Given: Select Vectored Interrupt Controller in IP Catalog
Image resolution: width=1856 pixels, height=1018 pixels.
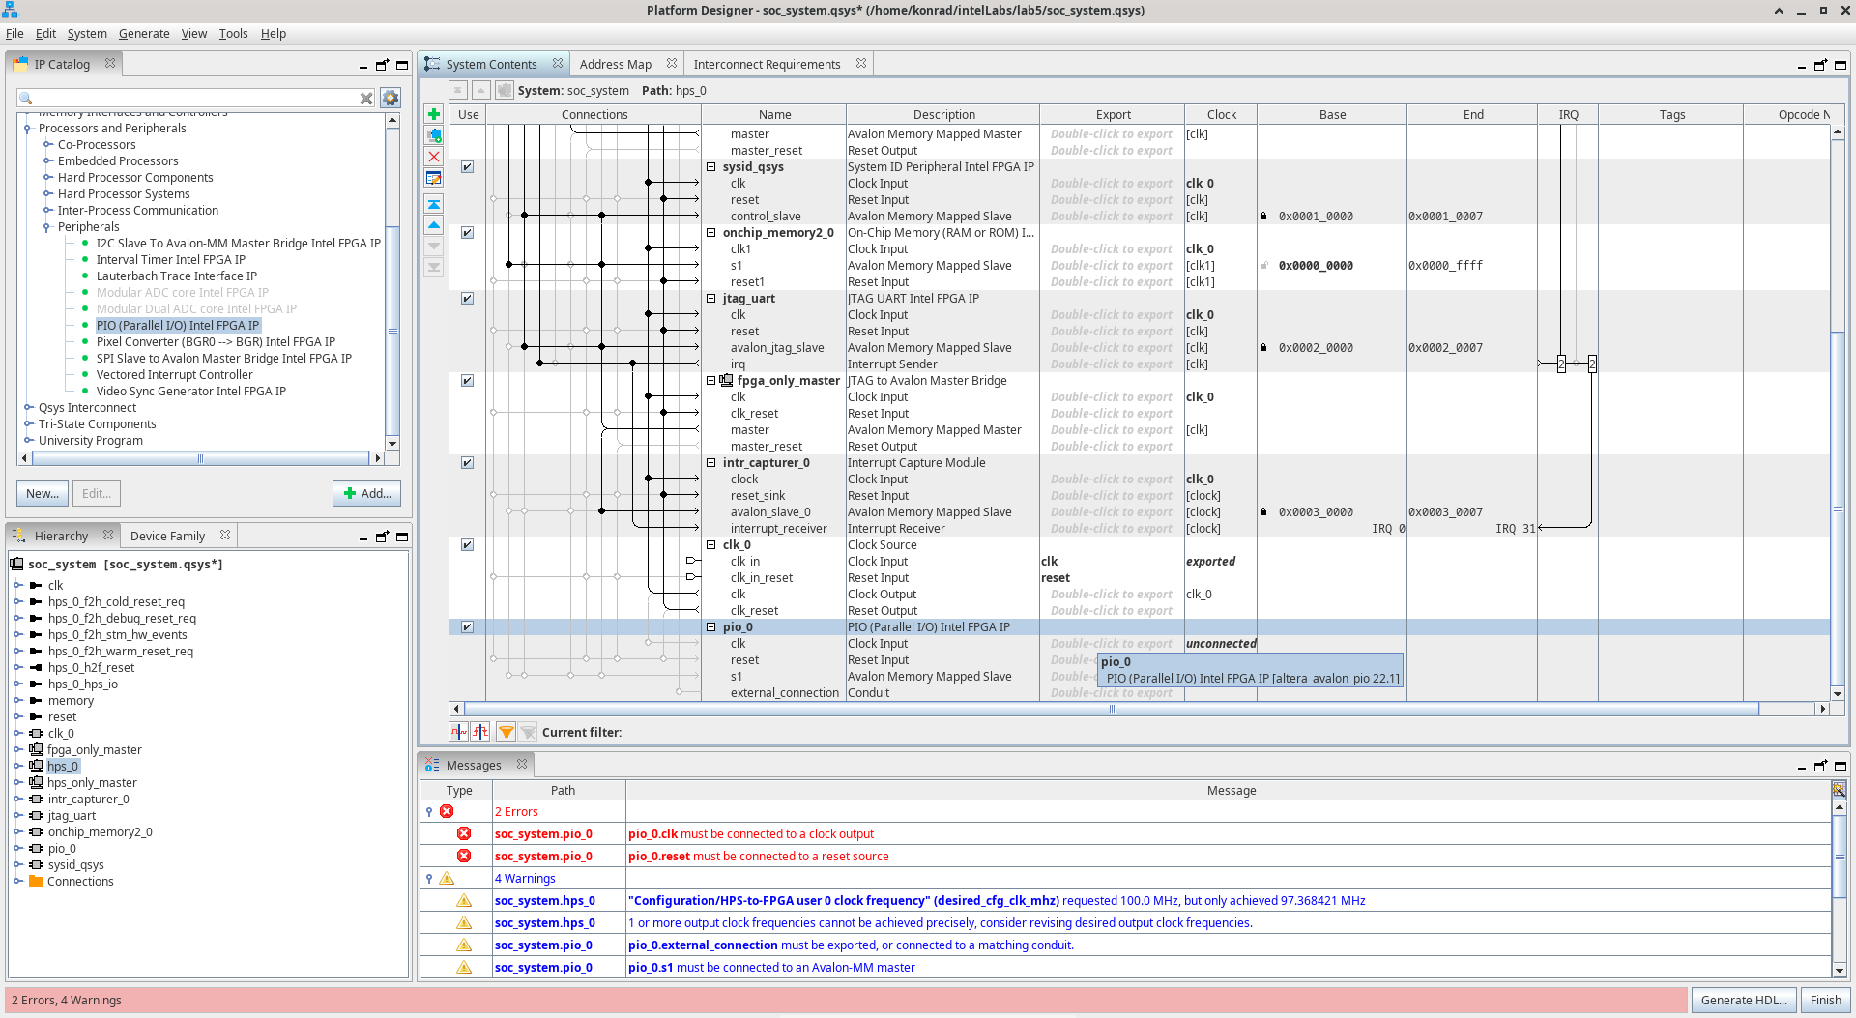Looking at the screenshot, I should click(174, 374).
